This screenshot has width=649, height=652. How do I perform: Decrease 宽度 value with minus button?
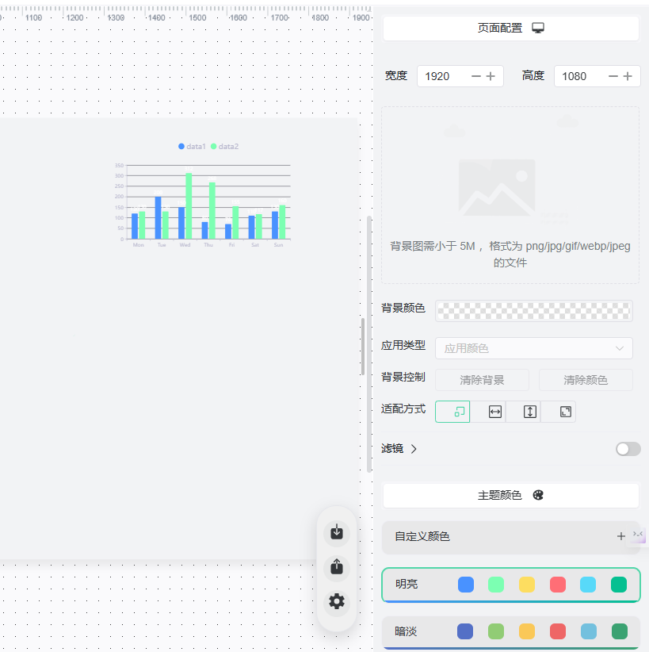coord(476,76)
